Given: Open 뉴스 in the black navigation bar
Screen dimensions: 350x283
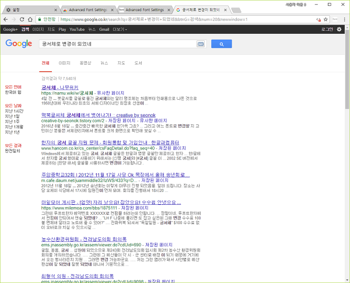Looking at the screenshot, I should click(x=92, y=30).
